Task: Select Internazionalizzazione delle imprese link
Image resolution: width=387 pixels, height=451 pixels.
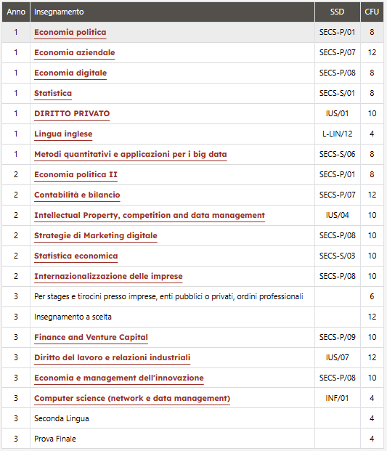Action: pyautogui.click(x=108, y=277)
